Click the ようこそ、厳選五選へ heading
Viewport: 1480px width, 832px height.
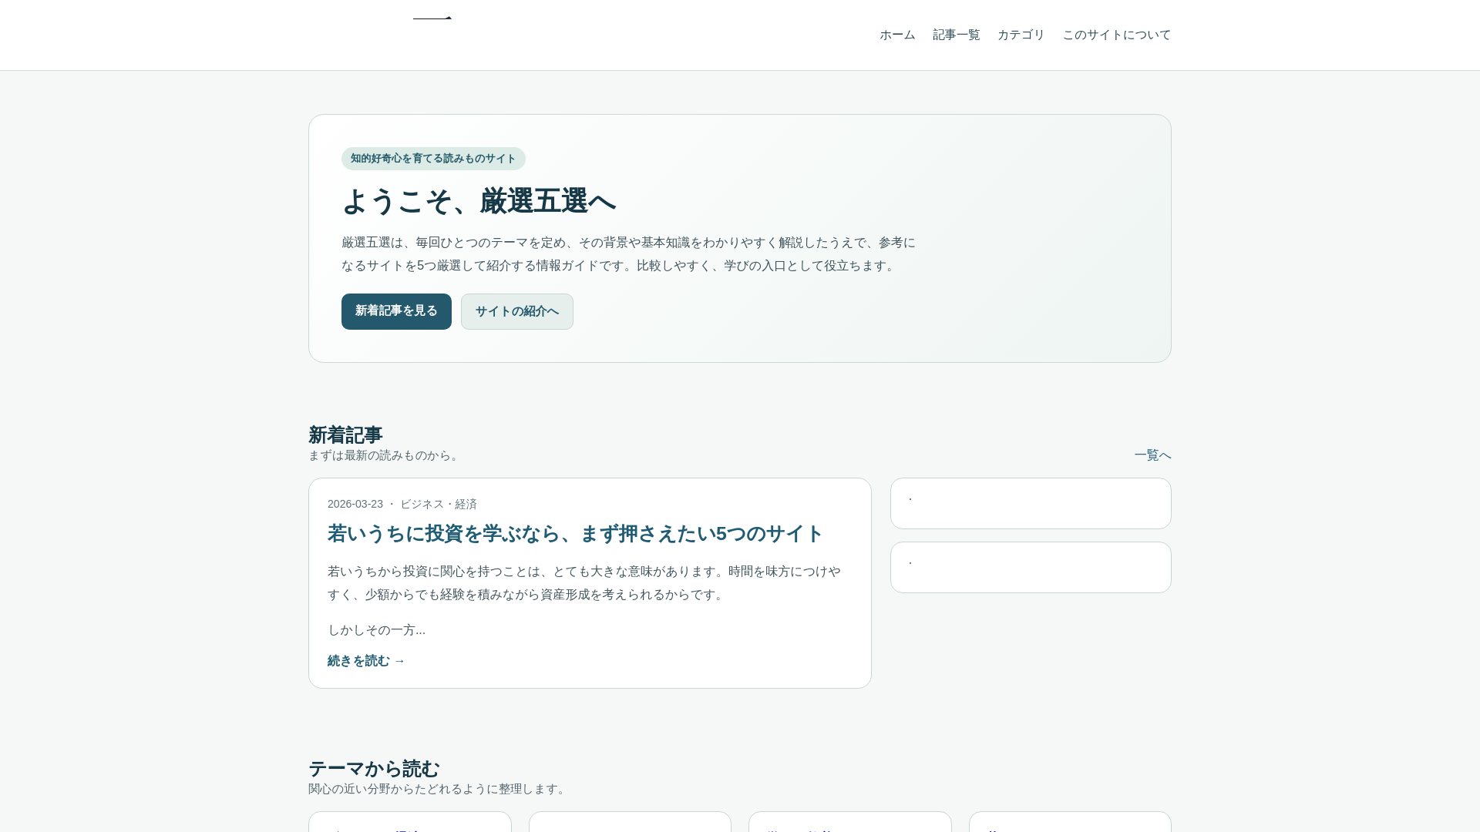point(479,201)
